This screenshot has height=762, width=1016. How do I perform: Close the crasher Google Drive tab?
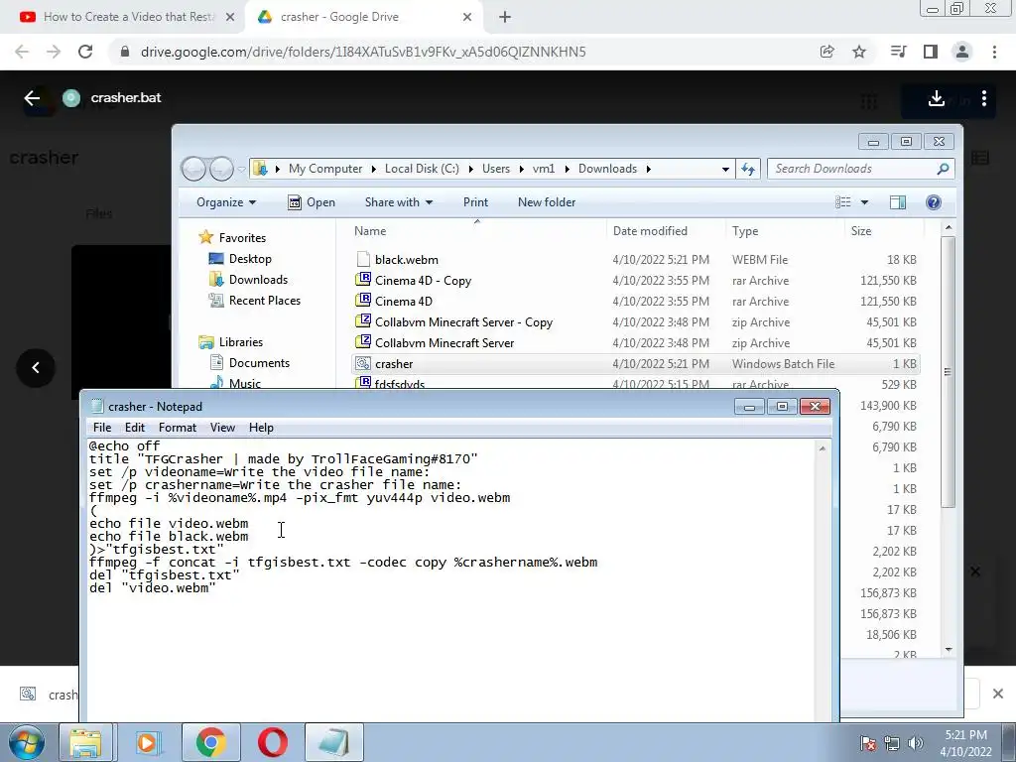(467, 17)
